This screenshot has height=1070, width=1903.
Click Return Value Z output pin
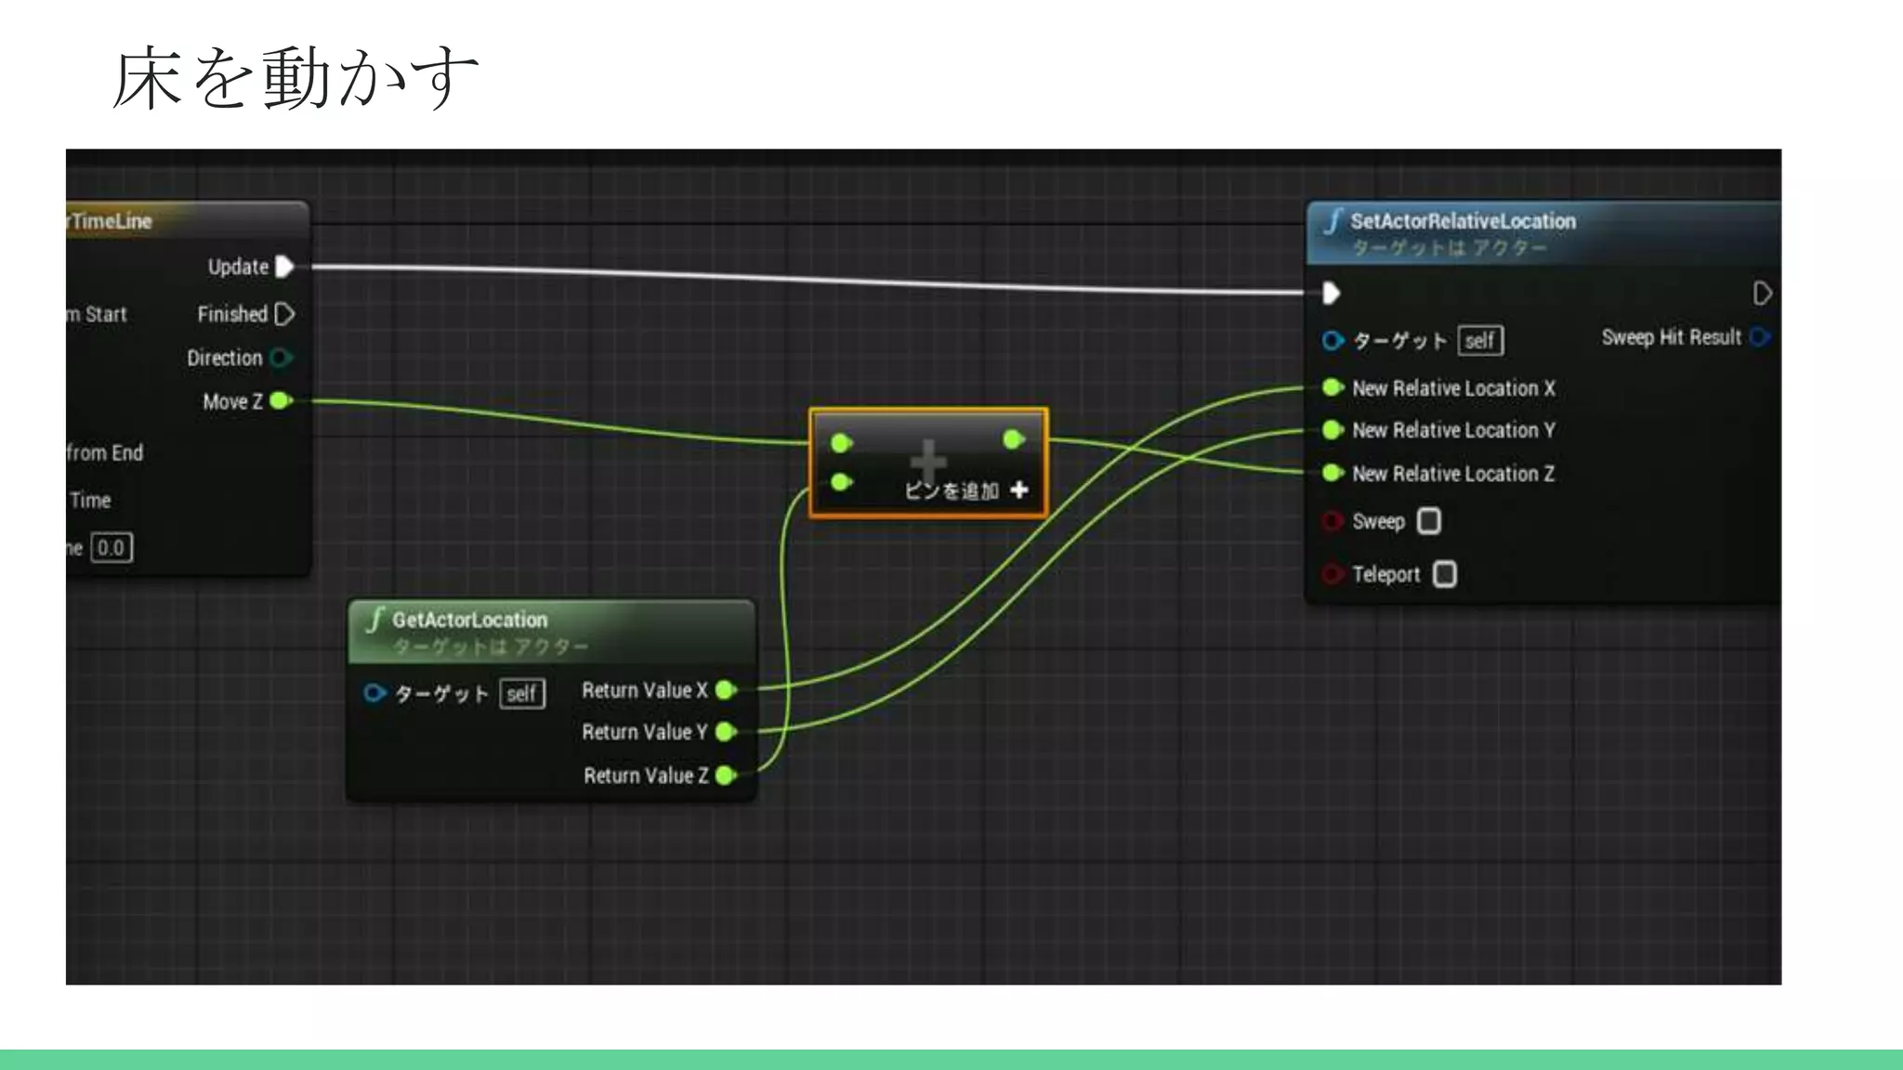click(727, 776)
